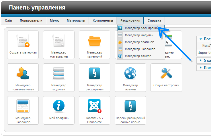Expand the 5 са... panel arrow
The width and height of the screenshot is (211, 137).
(200, 60)
